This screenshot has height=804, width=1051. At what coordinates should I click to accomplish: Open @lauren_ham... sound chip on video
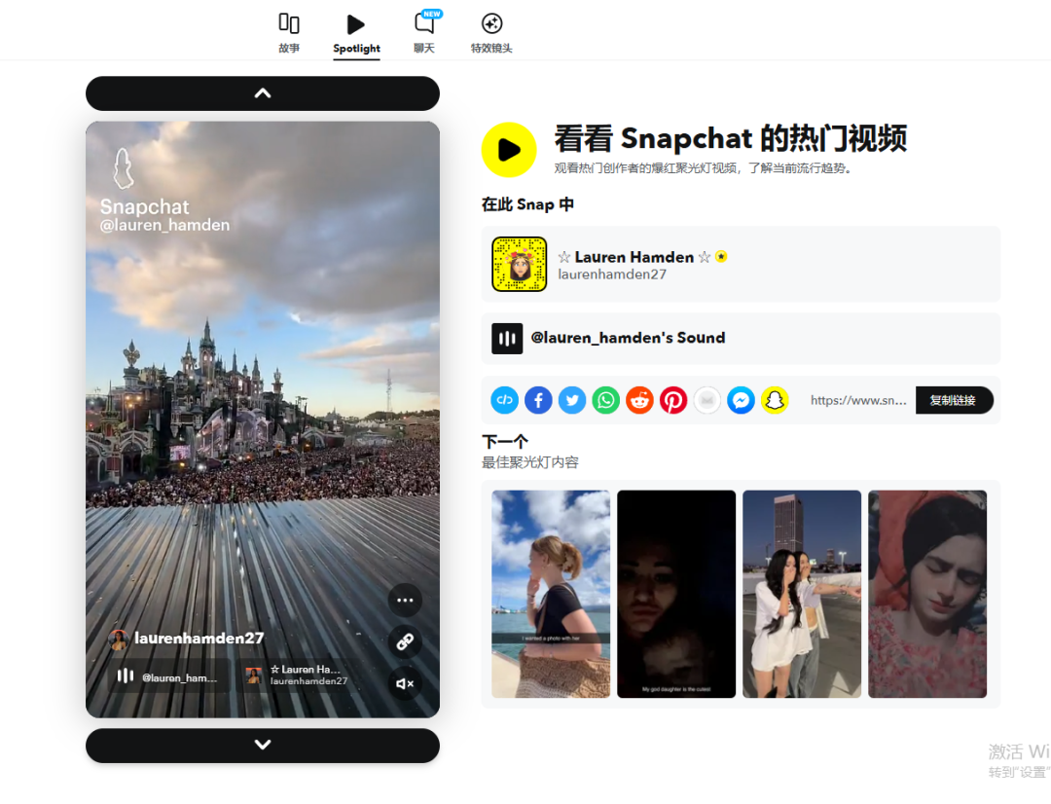tap(167, 676)
